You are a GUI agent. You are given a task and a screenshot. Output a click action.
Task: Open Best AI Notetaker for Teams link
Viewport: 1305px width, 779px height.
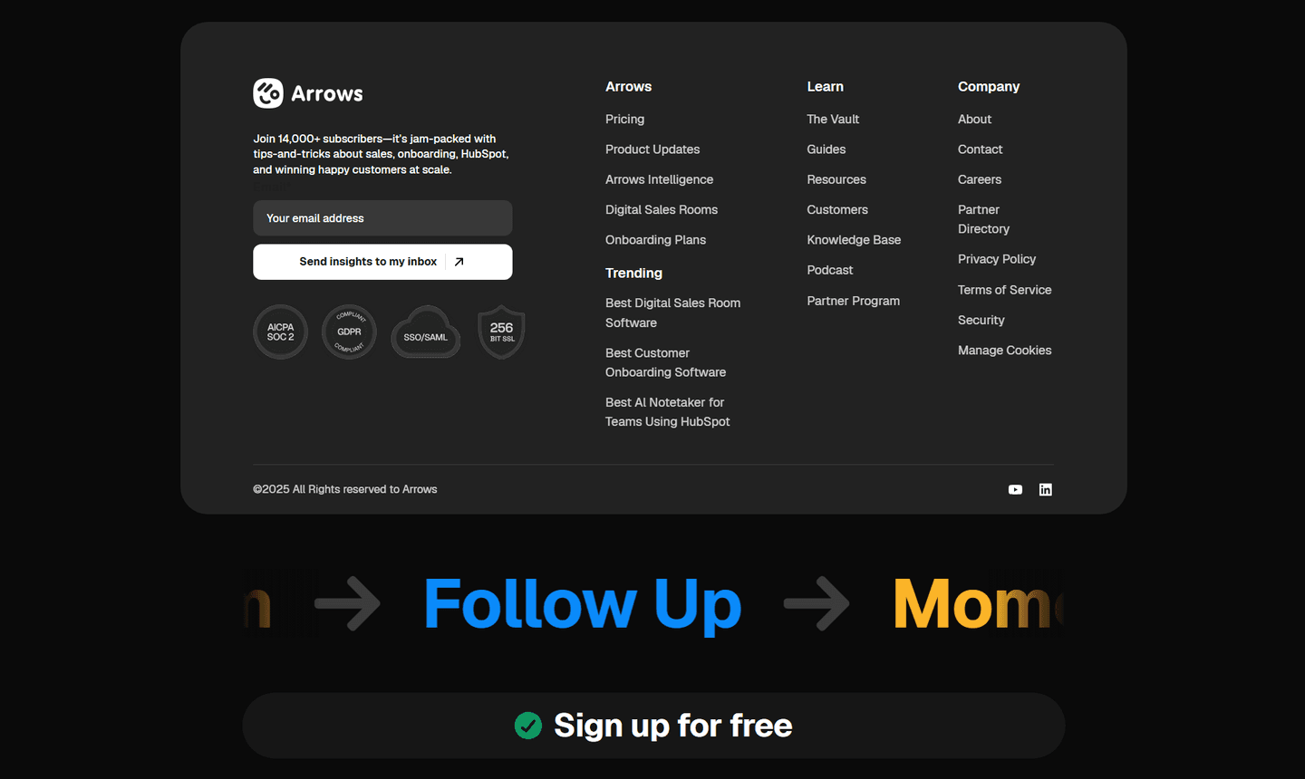pos(667,412)
